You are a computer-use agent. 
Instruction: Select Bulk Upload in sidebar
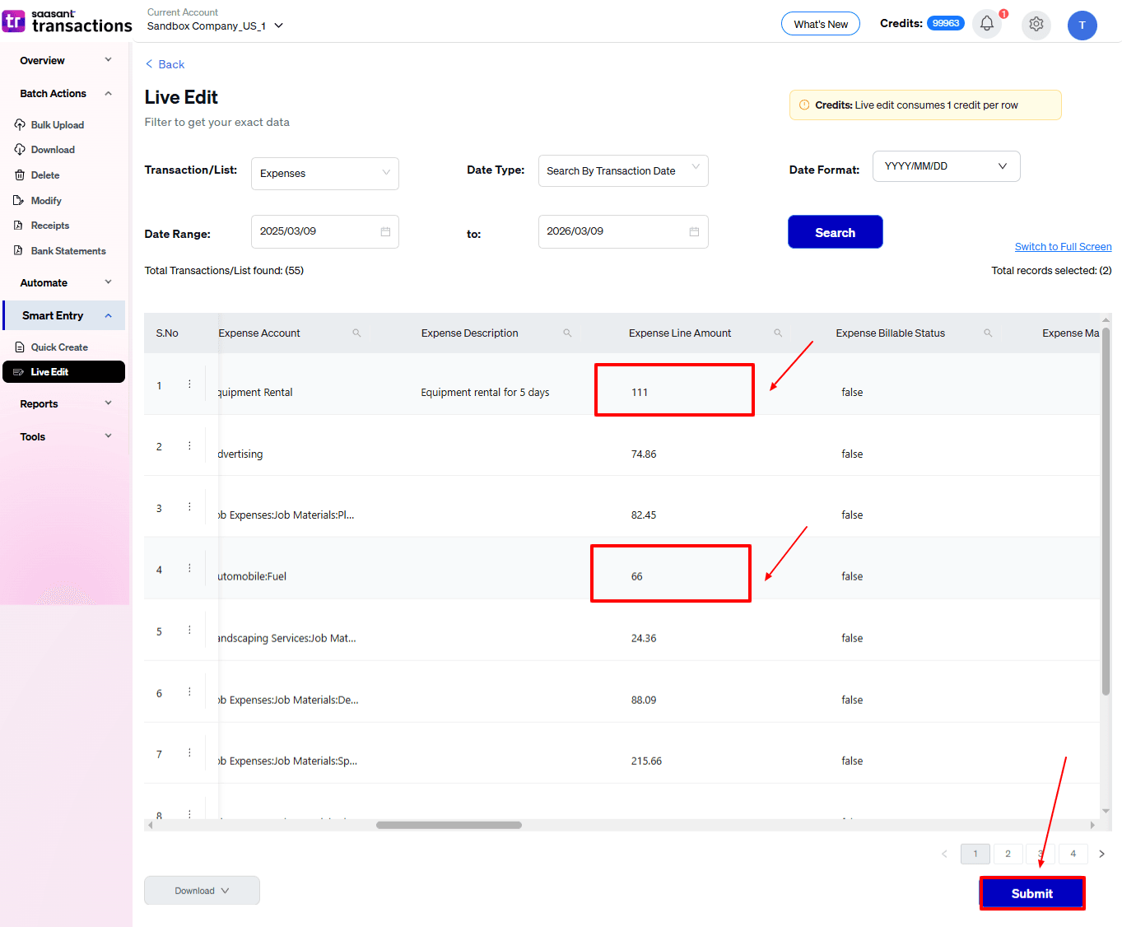tap(57, 125)
